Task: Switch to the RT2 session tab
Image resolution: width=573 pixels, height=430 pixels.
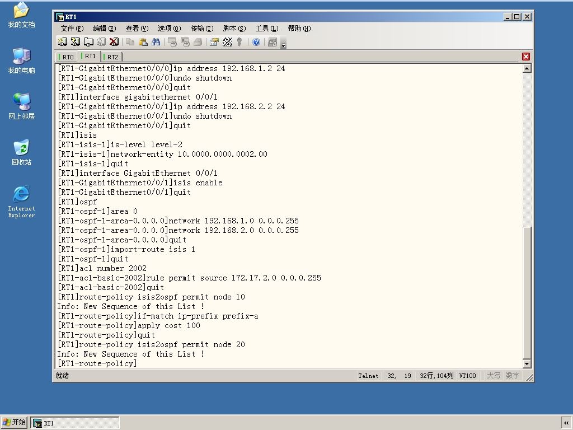Action: [x=112, y=57]
